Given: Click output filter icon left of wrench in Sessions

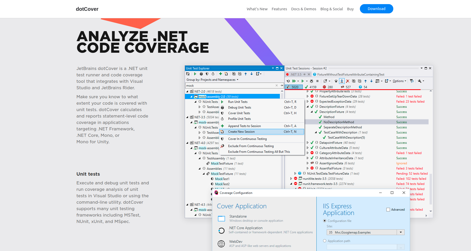Looking at the screenshot, I should (x=412, y=81).
